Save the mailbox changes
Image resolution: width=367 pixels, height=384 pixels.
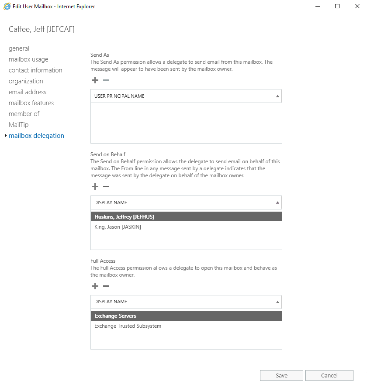tap(281, 375)
